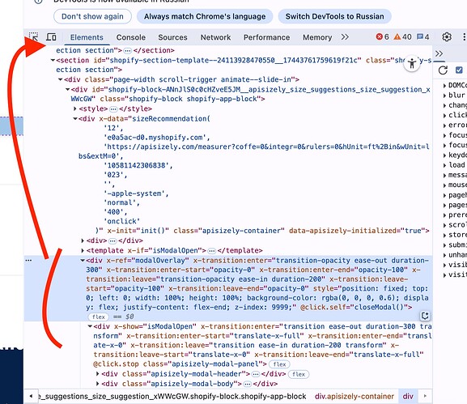467x404 pixels.
Task: Click Always match Chrome's language
Action: [x=205, y=16]
